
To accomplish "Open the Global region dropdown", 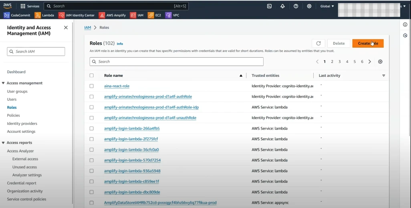I will (x=327, y=6).
